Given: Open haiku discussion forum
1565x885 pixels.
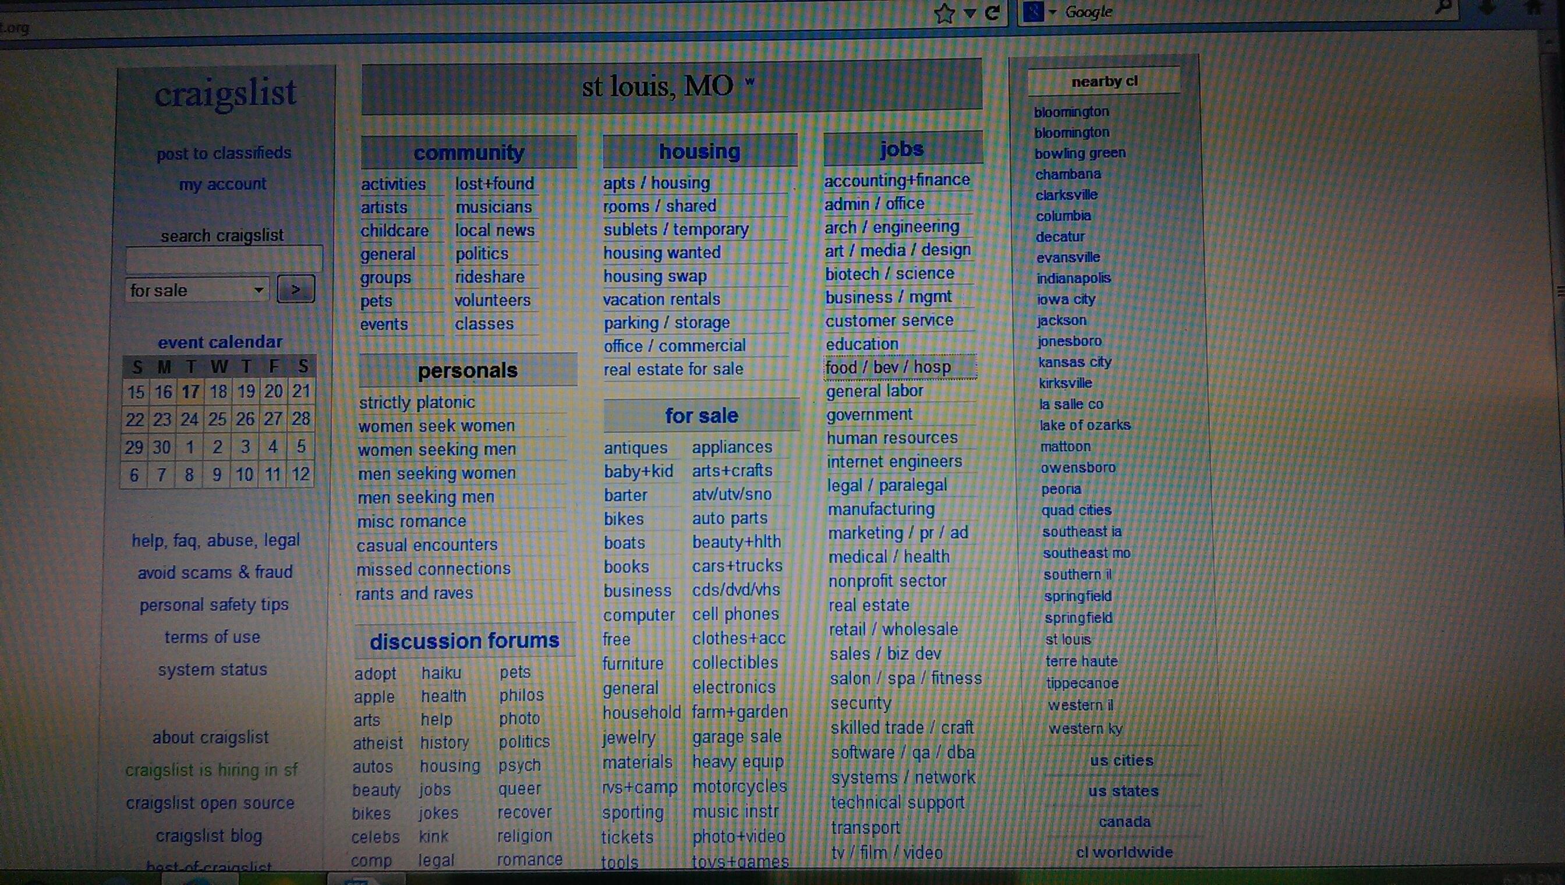Looking at the screenshot, I should coord(441,674).
